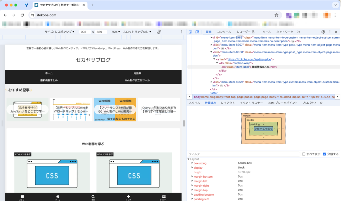This screenshot has height=201, width=341.
Task: Collapse the Layout section
Action: (x=188, y=159)
